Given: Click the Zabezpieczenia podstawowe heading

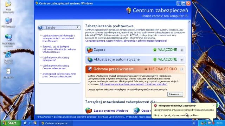Looking at the screenshot, I should point(109,26).
